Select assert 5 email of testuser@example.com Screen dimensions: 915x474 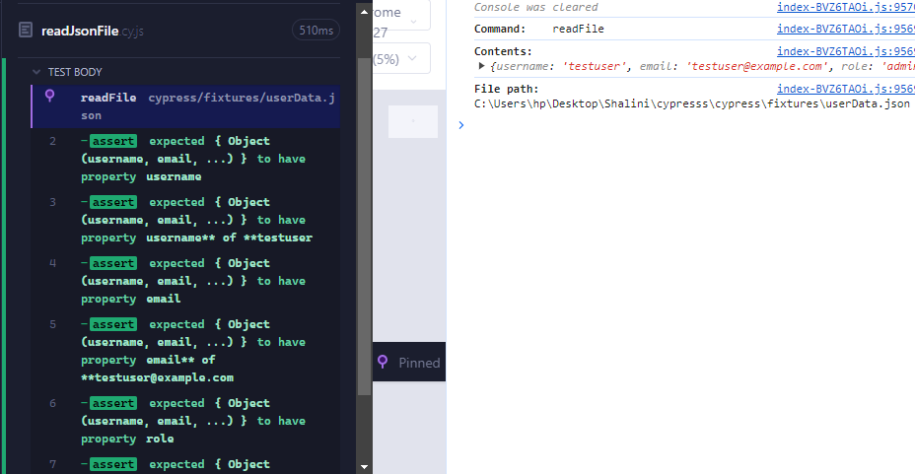[186, 351]
